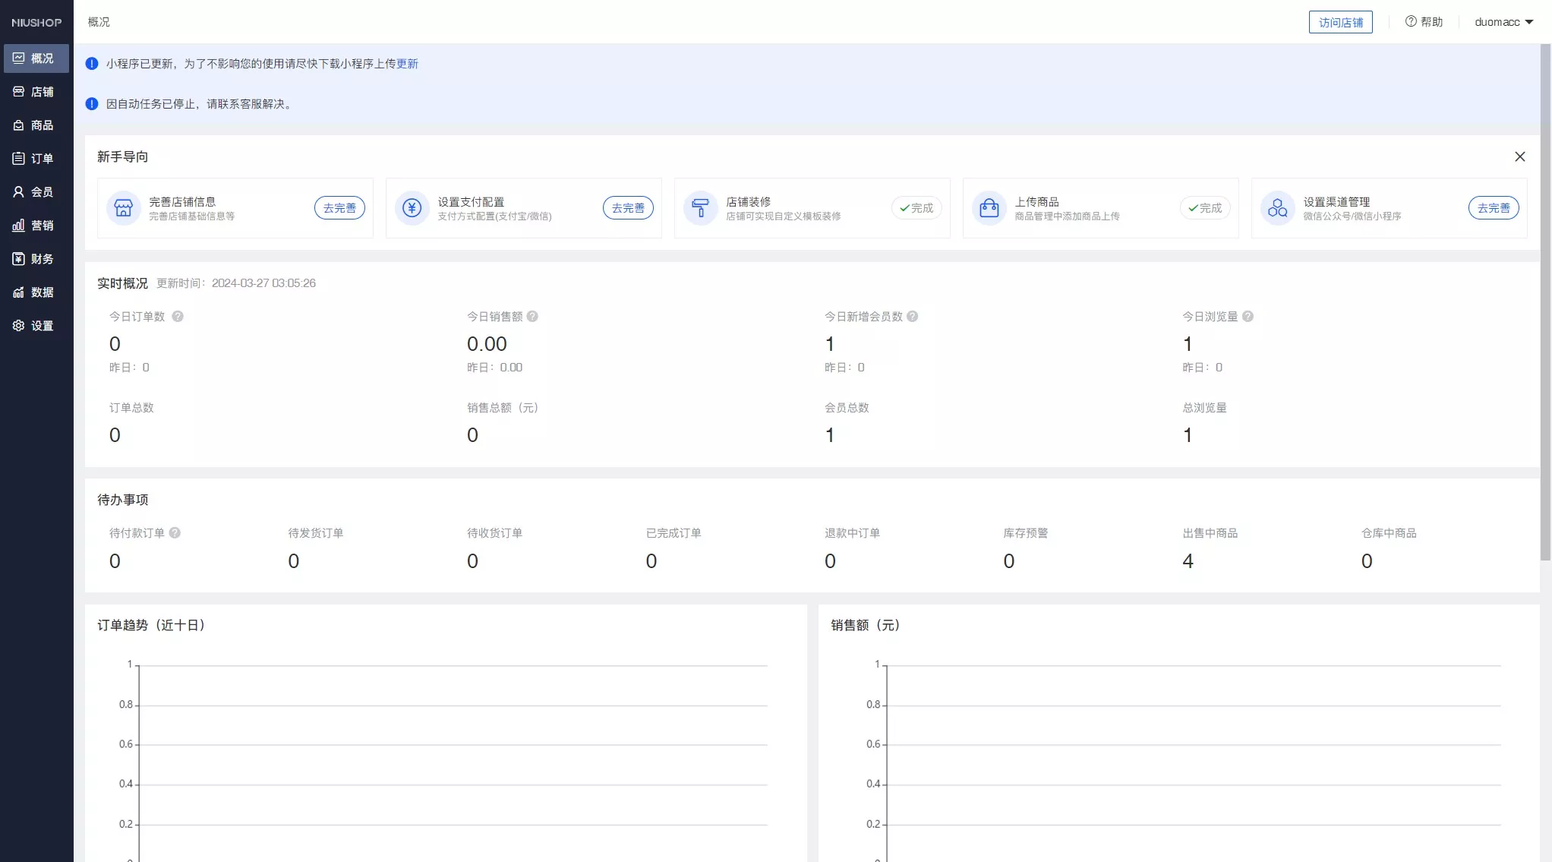Click the 更新 link in notice
Viewport: 1552px width, 862px height.
[407, 64]
